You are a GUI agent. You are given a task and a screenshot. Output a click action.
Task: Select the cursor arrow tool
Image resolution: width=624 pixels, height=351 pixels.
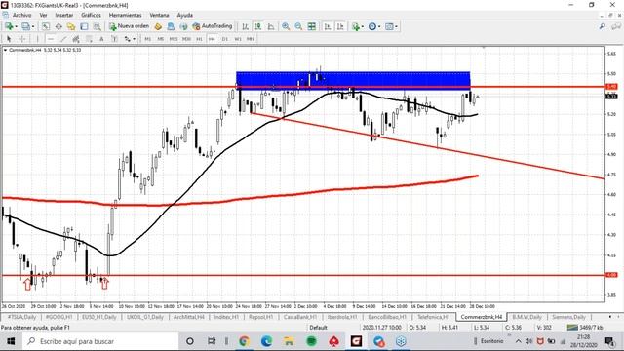point(9,39)
